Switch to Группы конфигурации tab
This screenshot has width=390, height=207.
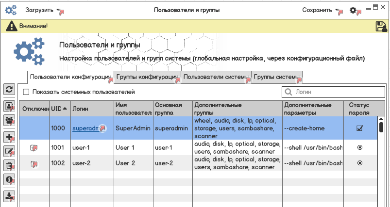[x=148, y=77]
